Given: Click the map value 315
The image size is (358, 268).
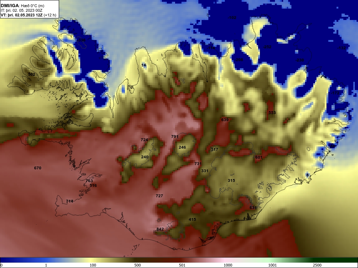Looking at the screenshot, I should coord(231,180).
